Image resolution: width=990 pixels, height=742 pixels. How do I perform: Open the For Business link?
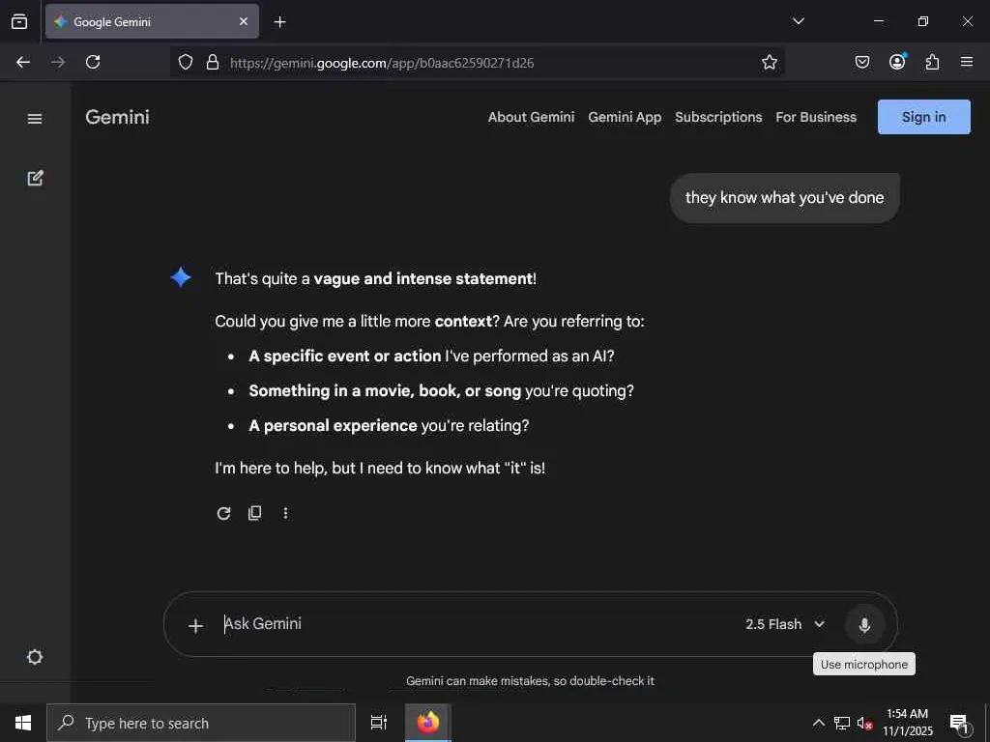point(816,117)
